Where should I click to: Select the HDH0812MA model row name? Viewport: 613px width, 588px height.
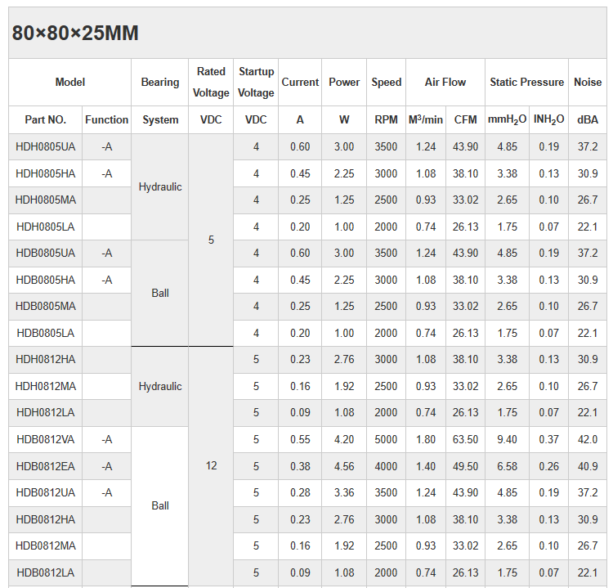pos(46,386)
